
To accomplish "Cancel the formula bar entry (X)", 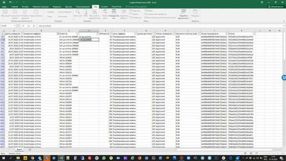I will (x=23, y=26).
